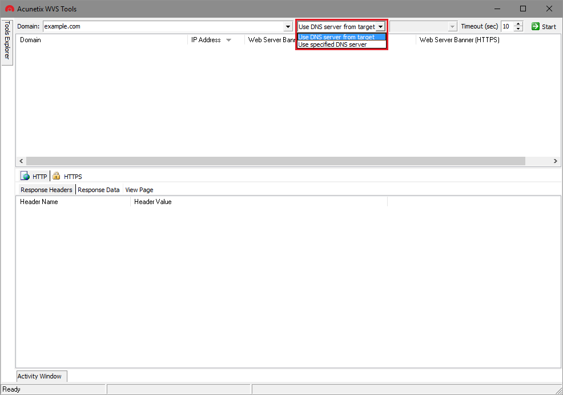Click the Timeout seconds input box
This screenshot has height=395, width=563.
point(508,27)
